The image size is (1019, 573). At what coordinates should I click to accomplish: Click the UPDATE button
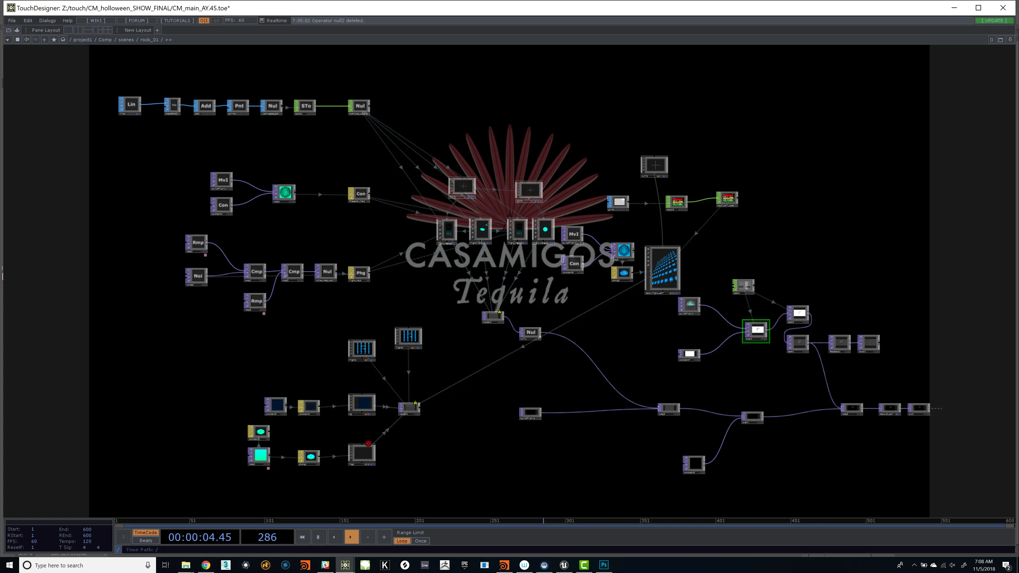994,21
